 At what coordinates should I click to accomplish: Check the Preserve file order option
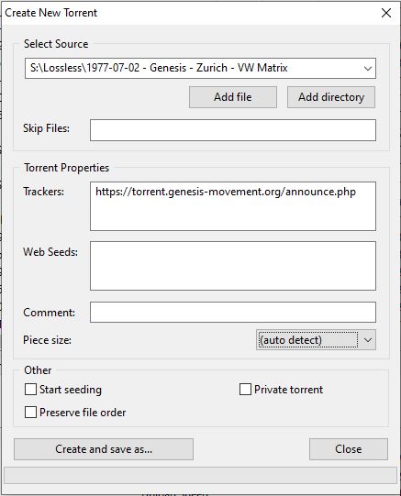[x=30, y=413]
